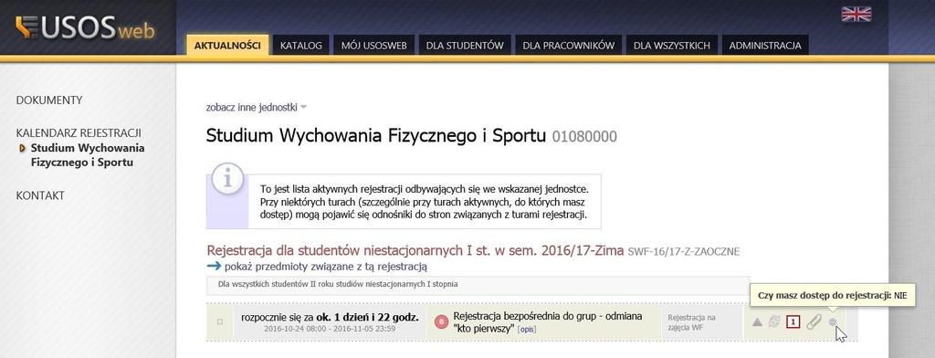Click Dla wszystkich studentów II roku description
Image resolution: width=935 pixels, height=358 pixels.
tap(338, 284)
